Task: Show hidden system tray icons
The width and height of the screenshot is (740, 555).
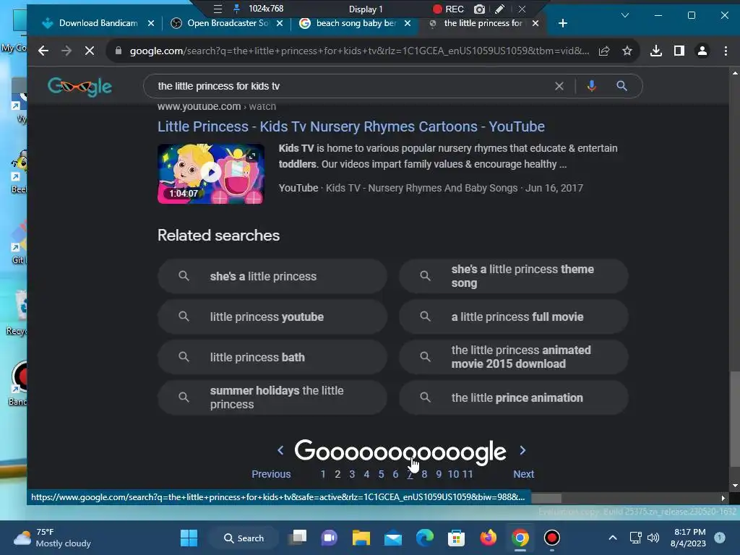Action: 613,538
